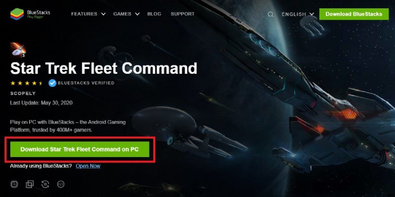395x197 pixels.
Task: Expand the Features dropdown chevron
Action: pos(103,14)
